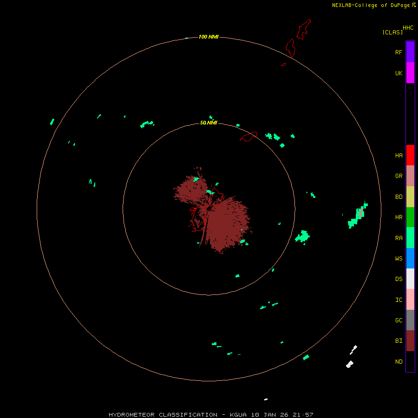Image resolution: width=418 pixels, height=418 pixels.
Task: Click the pink graupel pixels in the eastern rain cell
Action: click(361, 213)
